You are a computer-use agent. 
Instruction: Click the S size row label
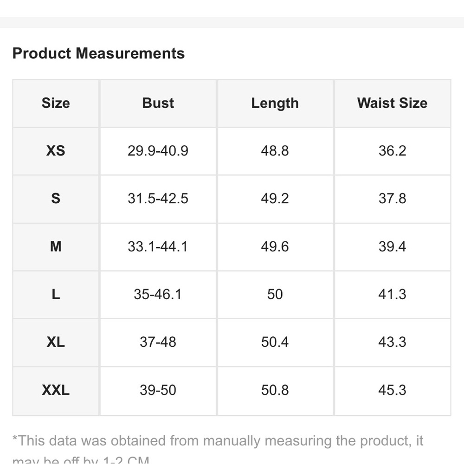(56, 199)
